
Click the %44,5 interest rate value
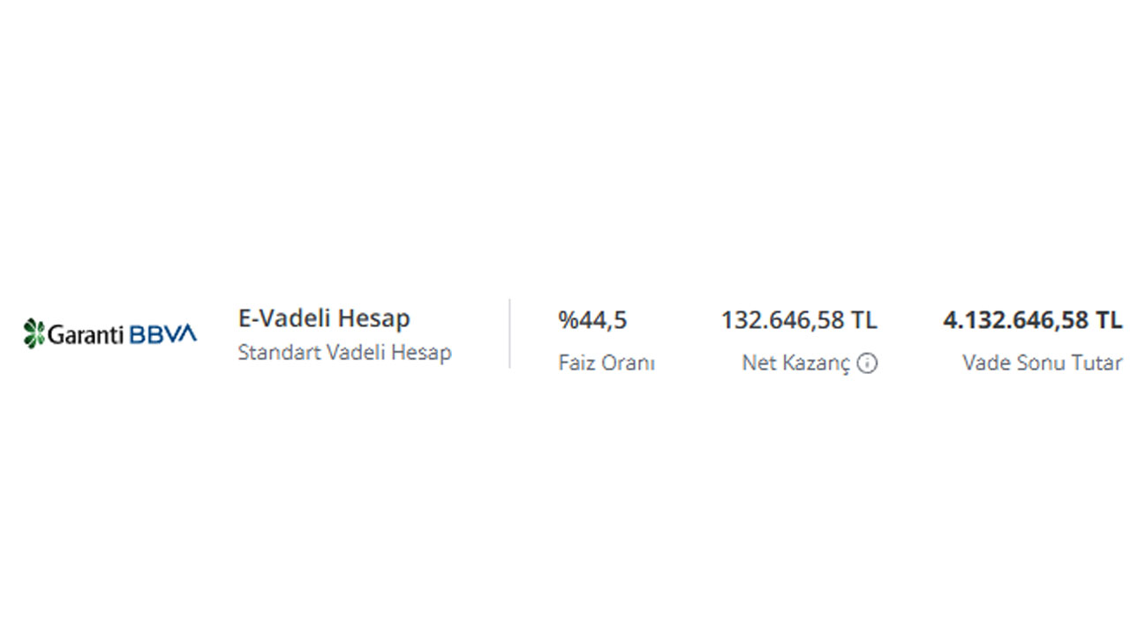click(592, 319)
